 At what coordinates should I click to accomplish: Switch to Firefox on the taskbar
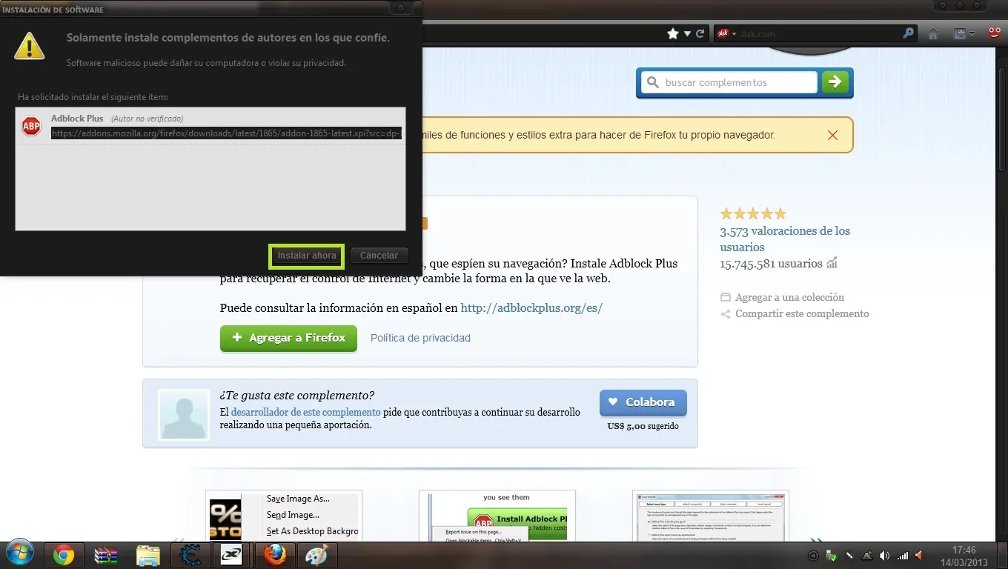275,555
